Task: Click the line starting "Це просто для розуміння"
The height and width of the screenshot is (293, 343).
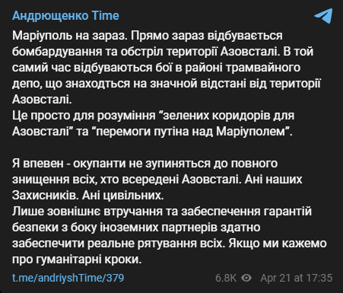Action: coord(153,116)
